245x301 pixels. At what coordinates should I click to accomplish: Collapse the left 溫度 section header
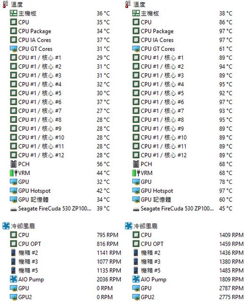click(x=13, y=4)
